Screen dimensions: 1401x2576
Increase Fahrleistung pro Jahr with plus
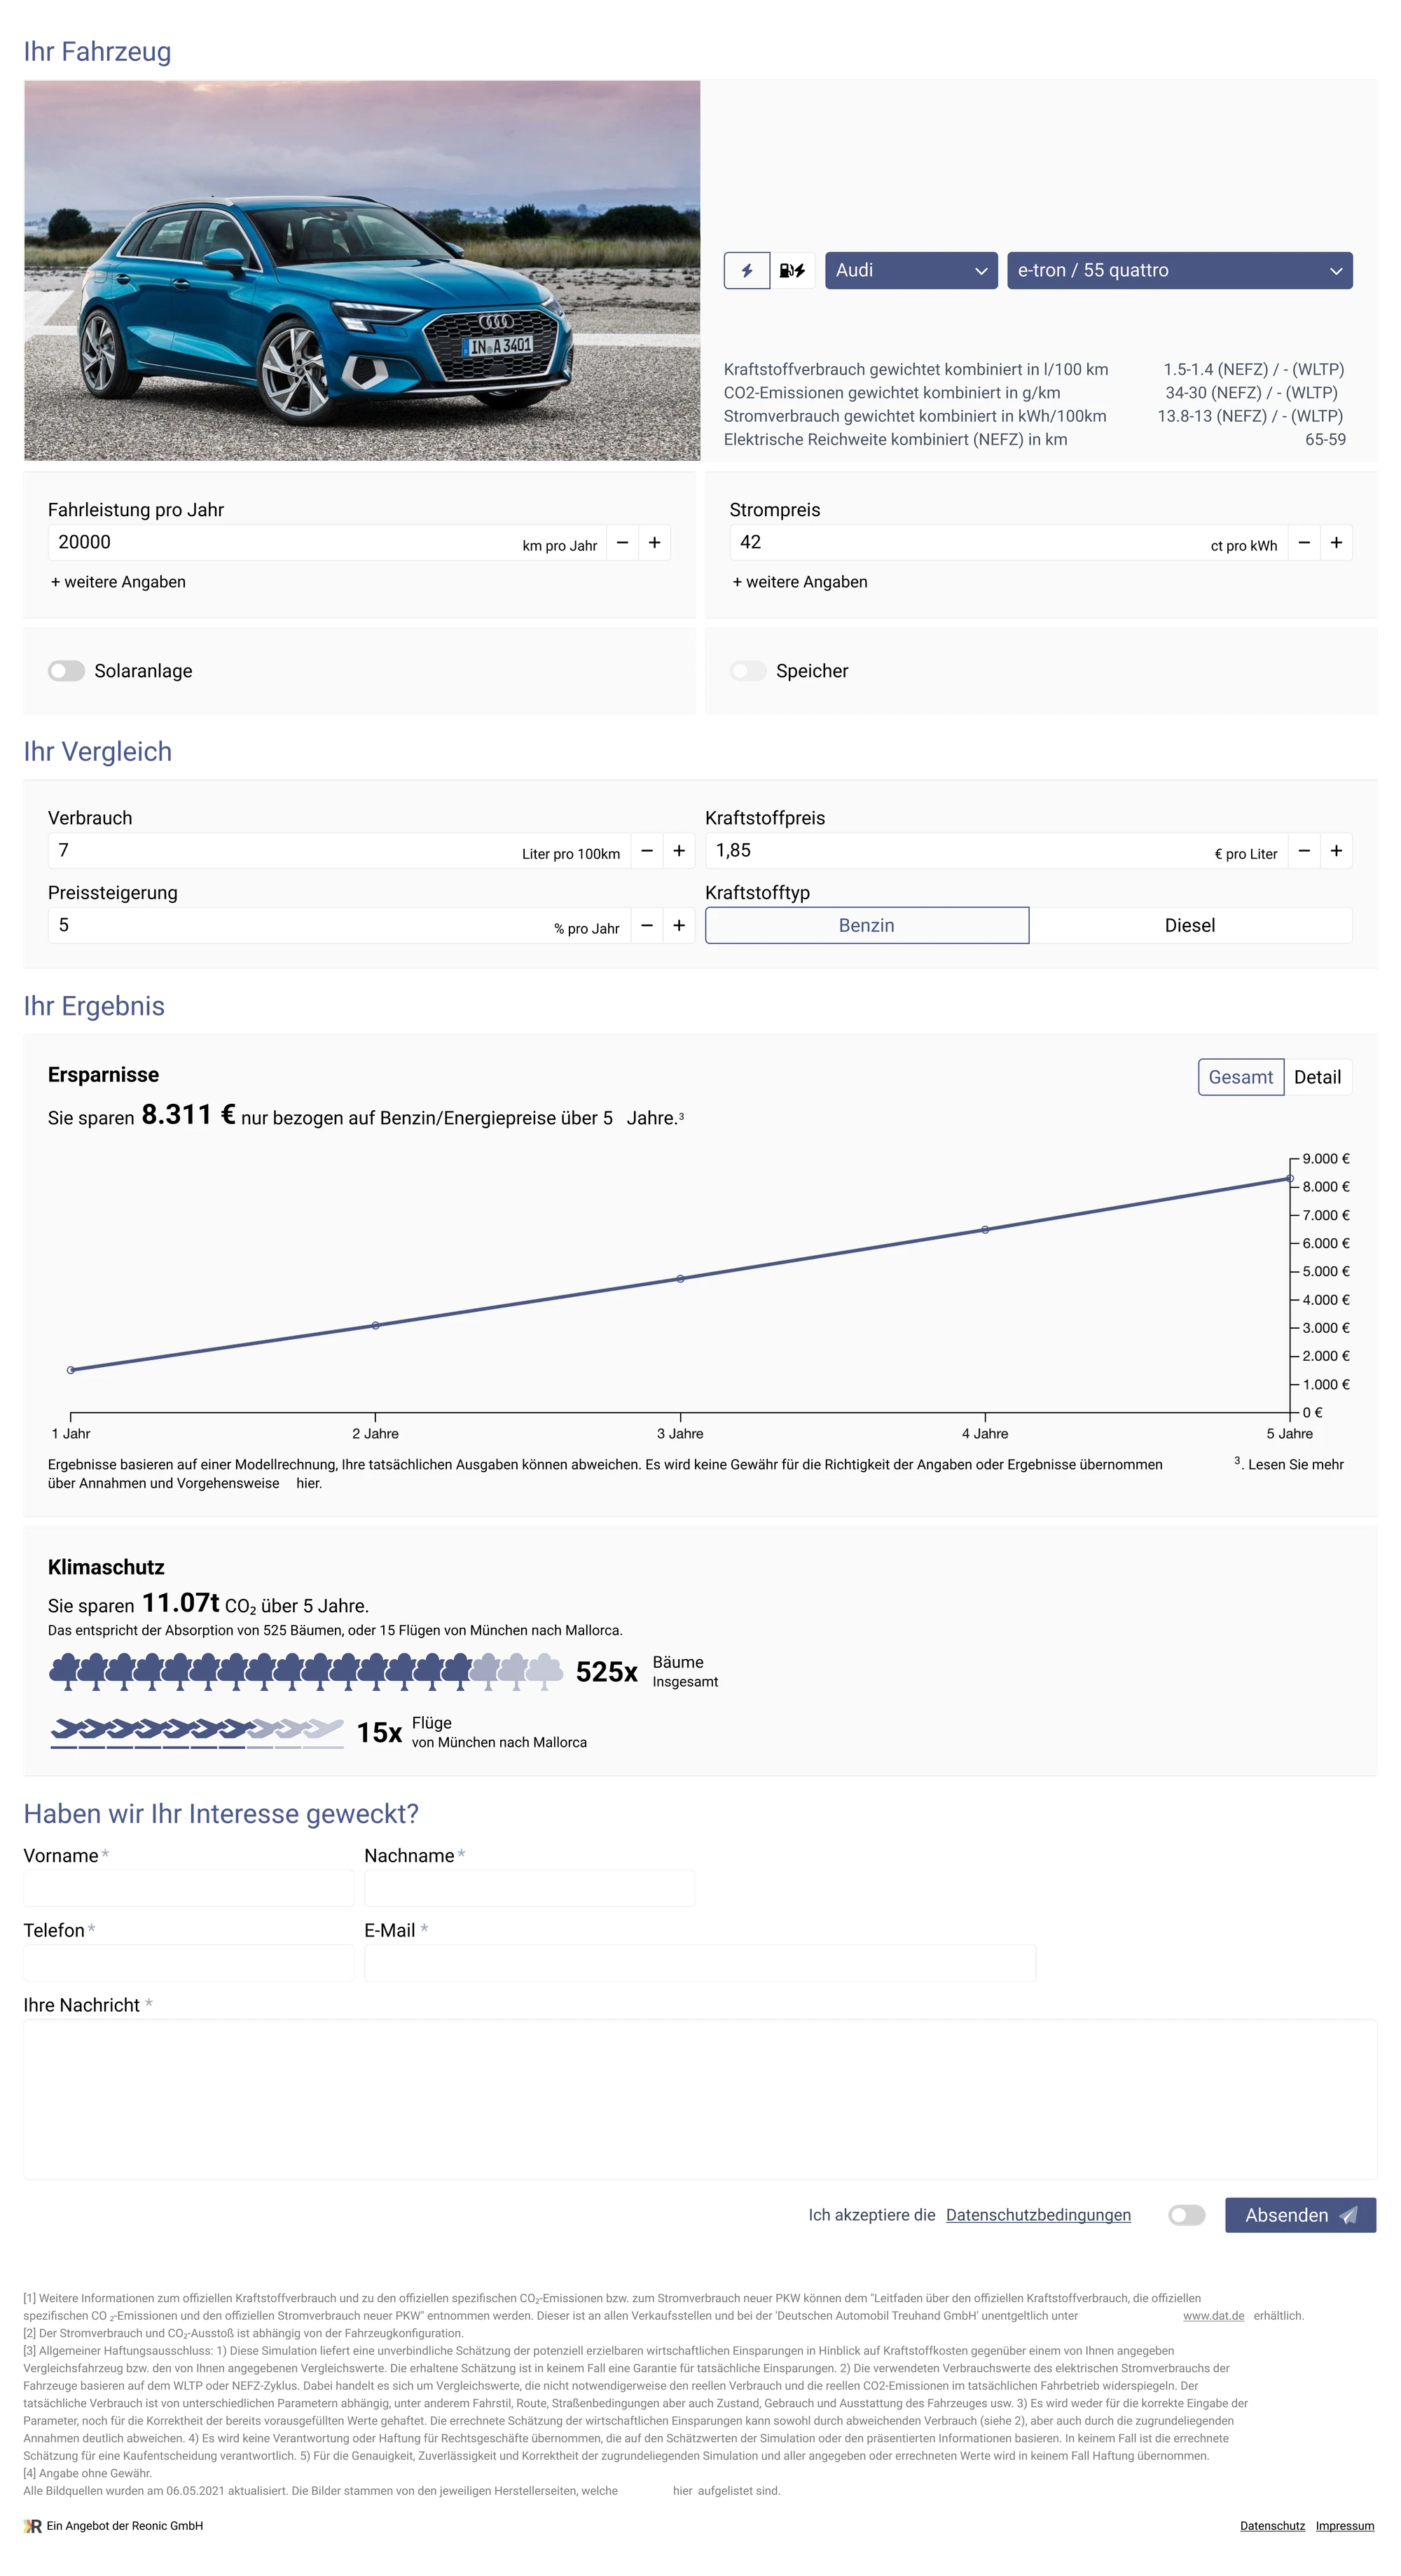click(x=655, y=542)
